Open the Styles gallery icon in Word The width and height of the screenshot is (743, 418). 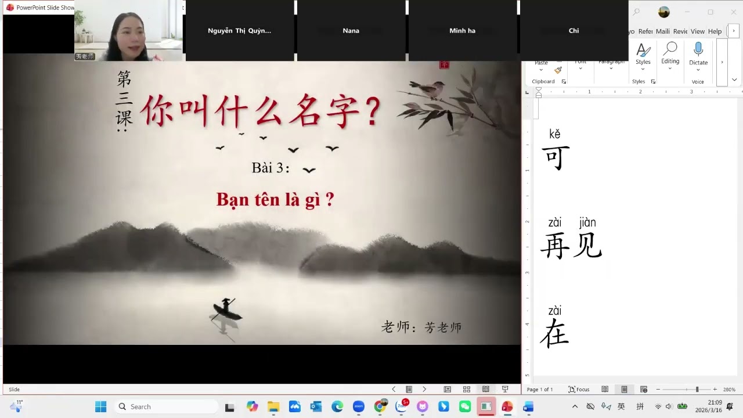tap(643, 49)
